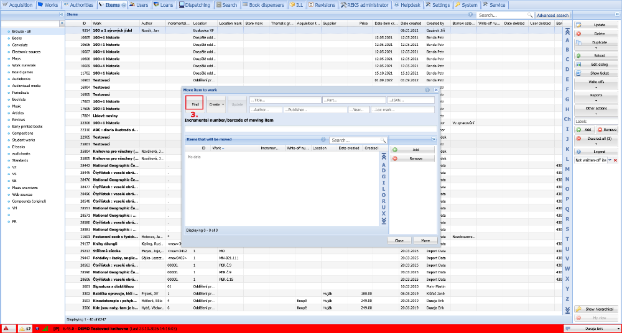Go to the Book dispensers tab
The width and height of the screenshot is (622, 333).
(x=263, y=5)
